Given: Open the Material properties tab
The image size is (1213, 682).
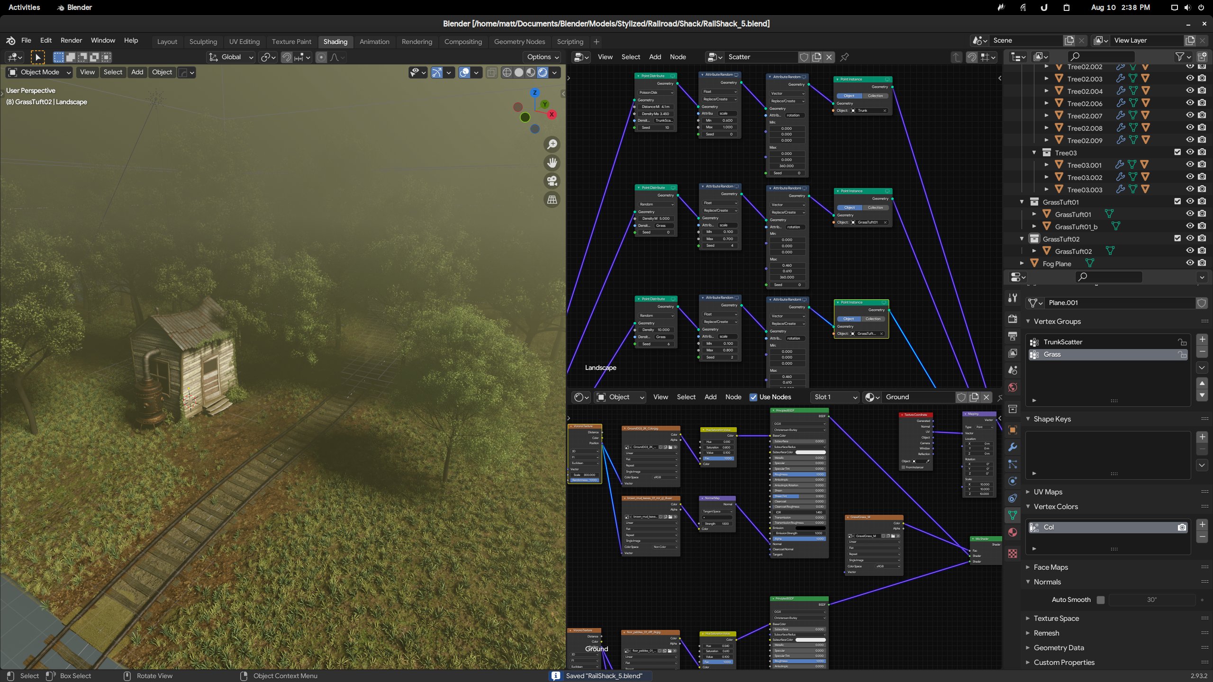Looking at the screenshot, I should coord(1013,532).
